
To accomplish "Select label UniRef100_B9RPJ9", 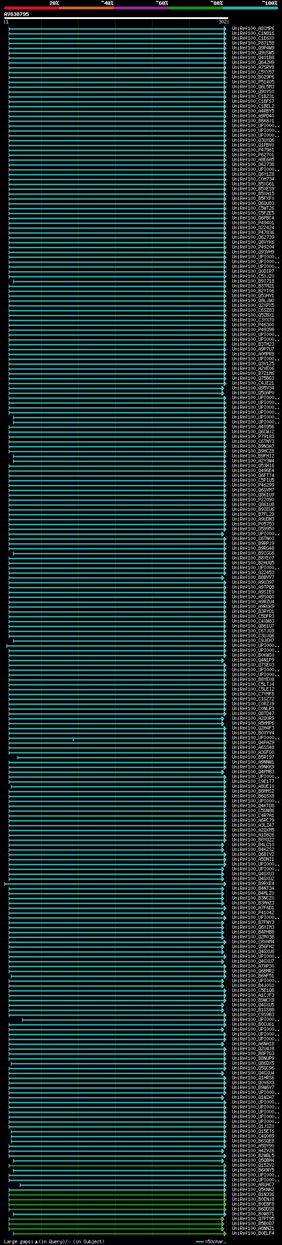I will pyautogui.click(x=253, y=543).
